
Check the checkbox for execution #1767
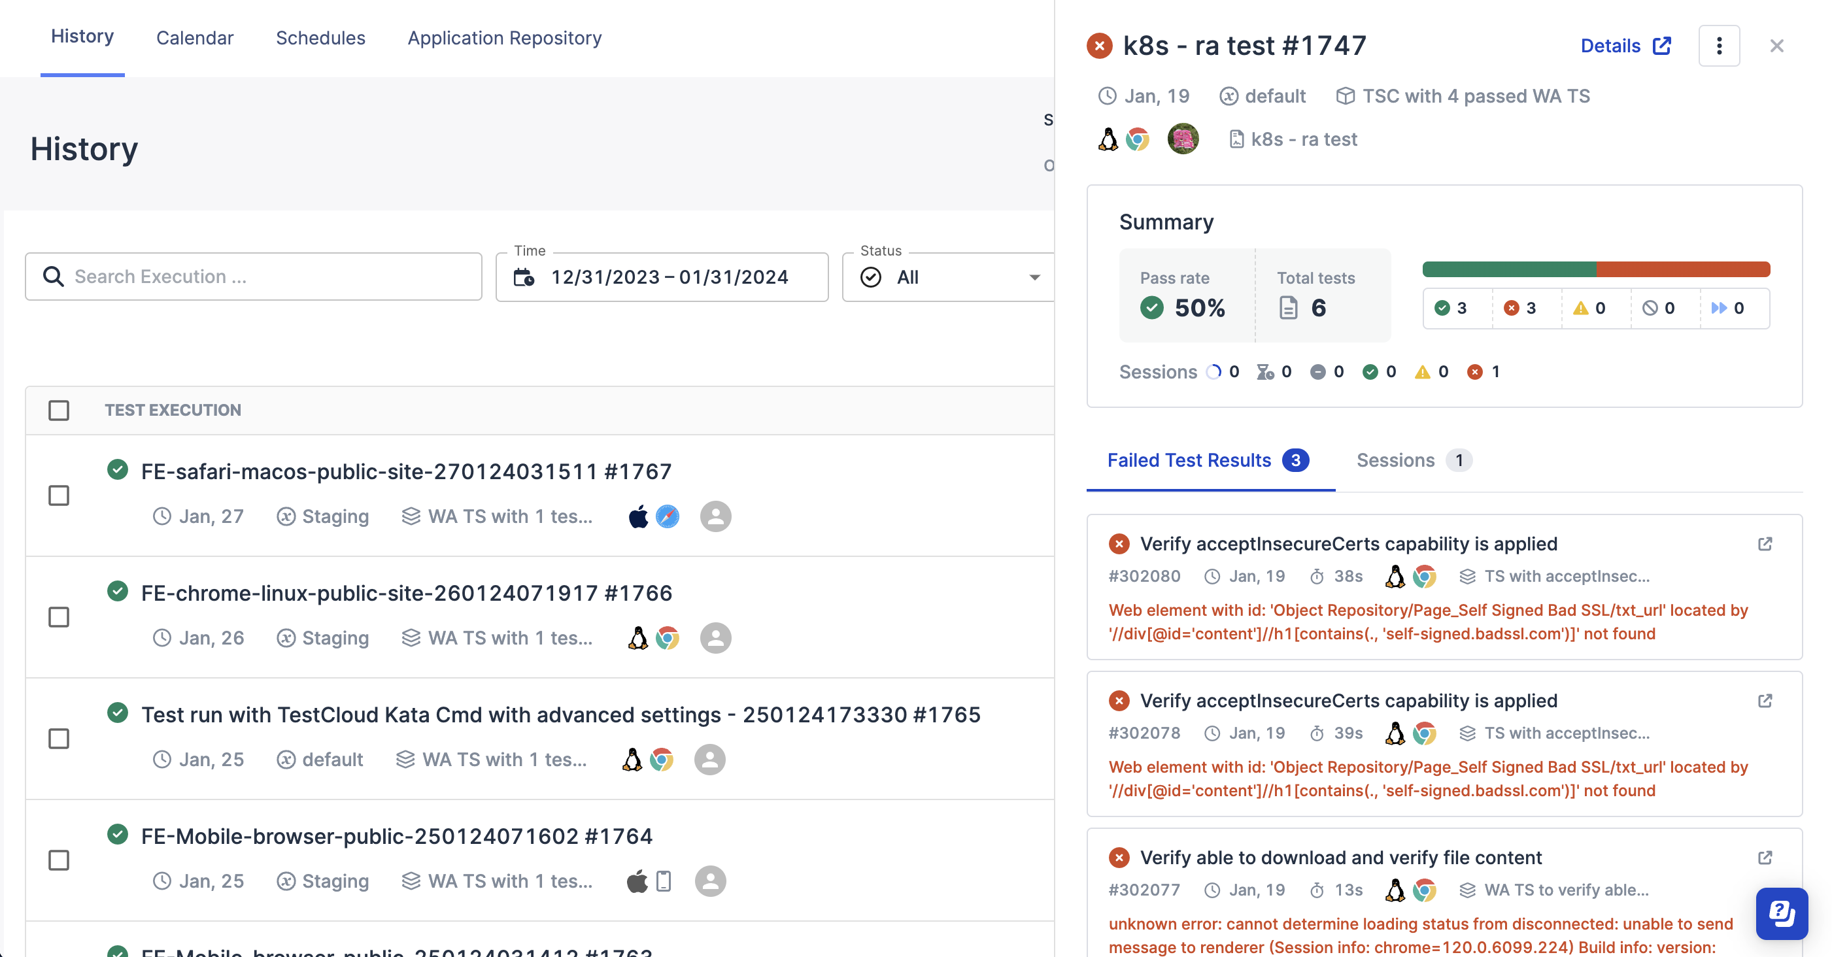click(x=59, y=496)
